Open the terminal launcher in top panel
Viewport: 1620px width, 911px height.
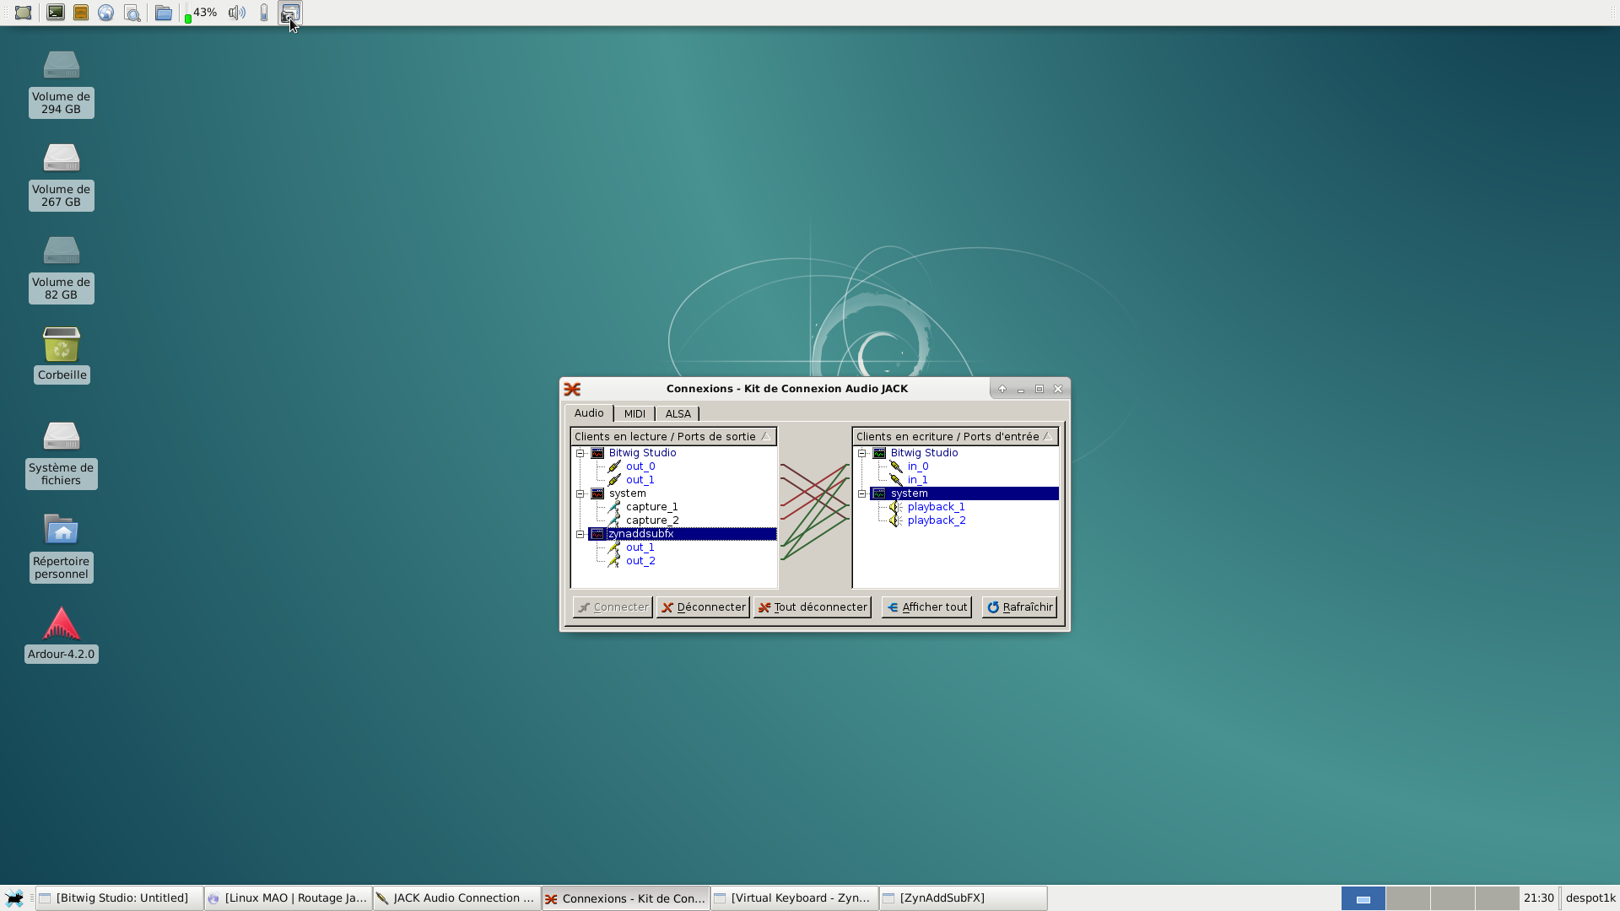56,13
